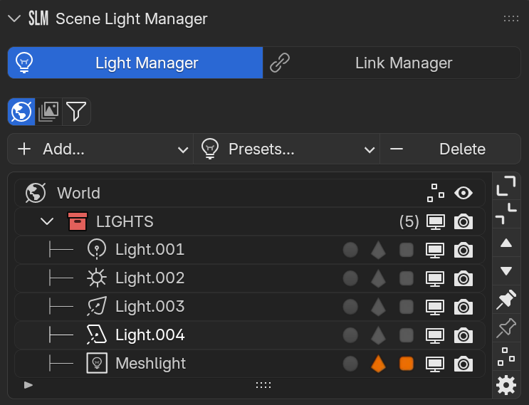
Task: Toggle World visibility eye
Action: pos(463,193)
